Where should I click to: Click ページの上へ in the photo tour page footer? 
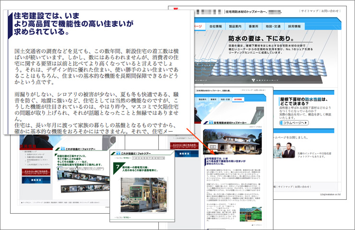coord(26,203)
